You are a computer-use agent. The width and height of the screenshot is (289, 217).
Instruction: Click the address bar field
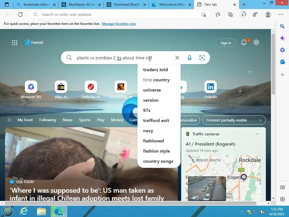click(119, 14)
